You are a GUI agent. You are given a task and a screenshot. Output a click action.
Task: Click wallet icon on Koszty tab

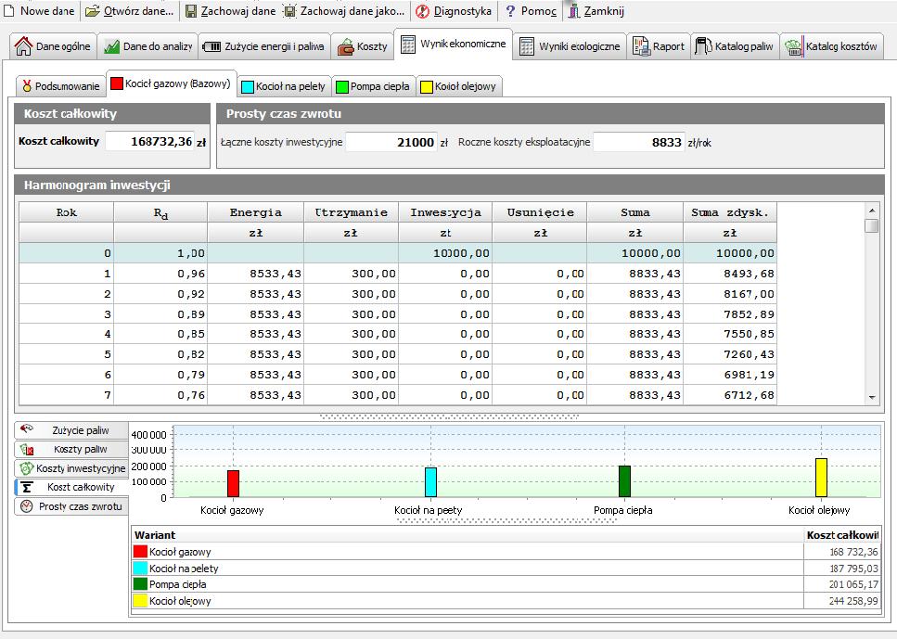345,47
